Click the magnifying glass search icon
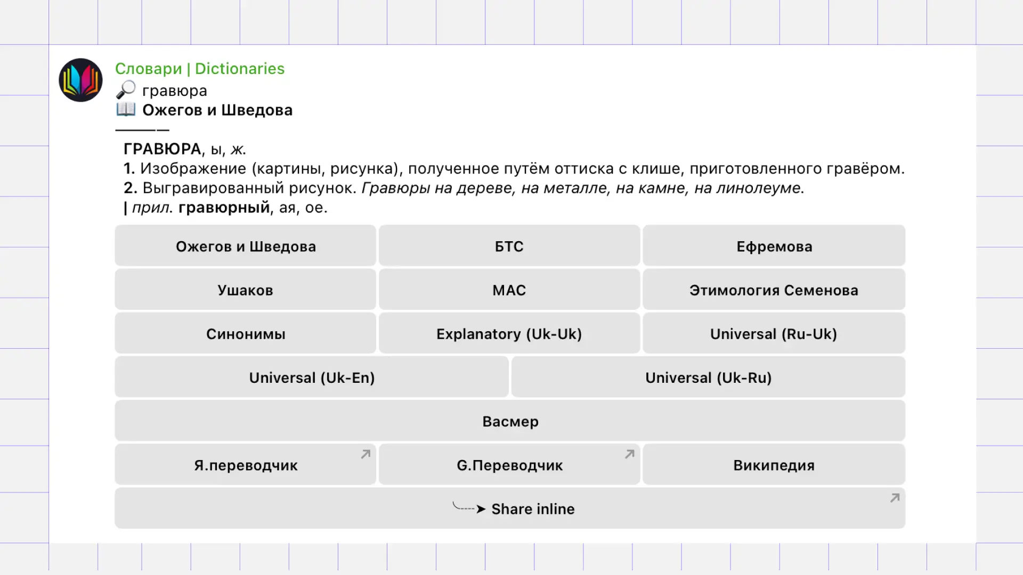Image resolution: width=1023 pixels, height=575 pixels. coord(126,90)
